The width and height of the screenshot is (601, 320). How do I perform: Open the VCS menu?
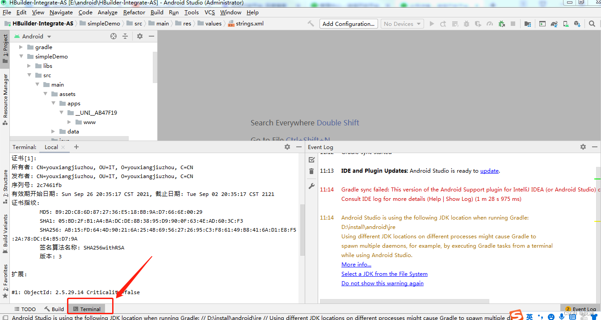(210, 12)
